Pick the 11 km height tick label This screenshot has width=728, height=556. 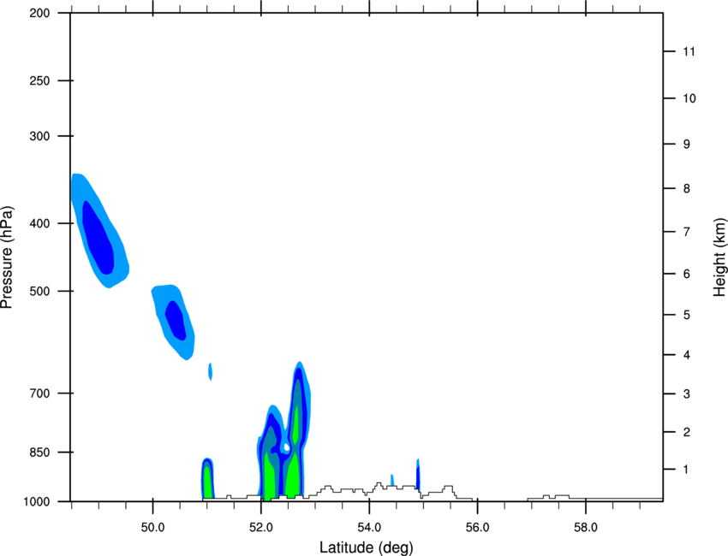[689, 51]
